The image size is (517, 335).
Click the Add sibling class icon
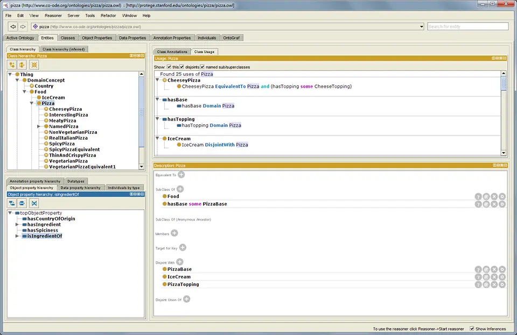[23, 65]
